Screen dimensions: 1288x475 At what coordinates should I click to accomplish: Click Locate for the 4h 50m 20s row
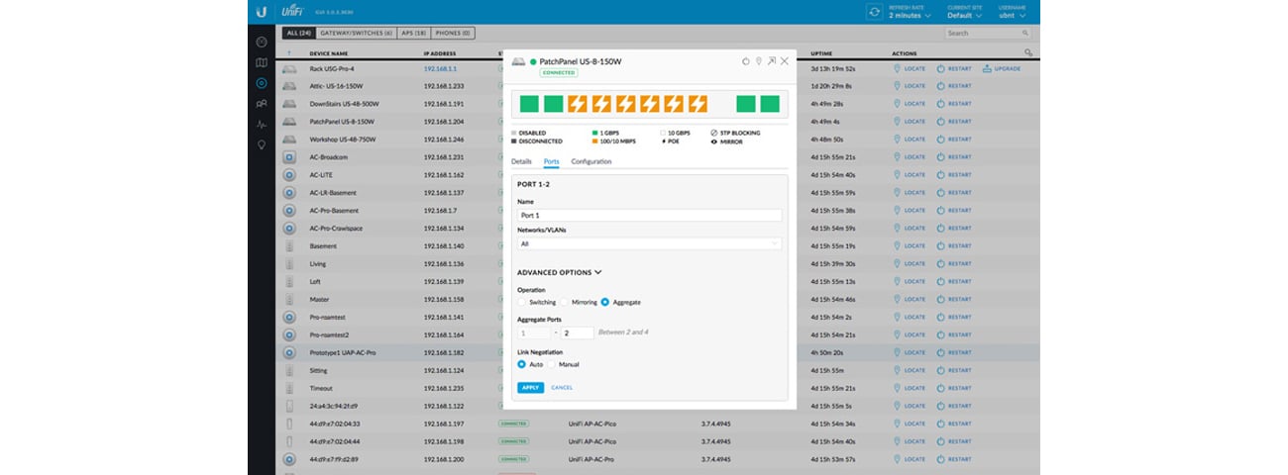910,352
